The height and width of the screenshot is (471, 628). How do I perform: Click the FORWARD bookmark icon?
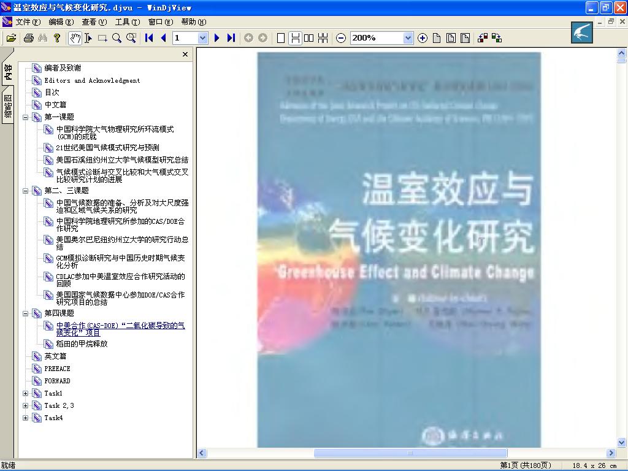(37, 381)
